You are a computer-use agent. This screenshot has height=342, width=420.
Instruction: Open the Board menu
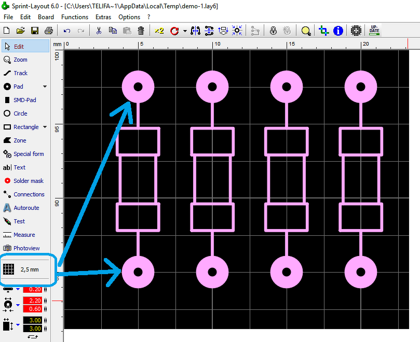click(x=46, y=17)
